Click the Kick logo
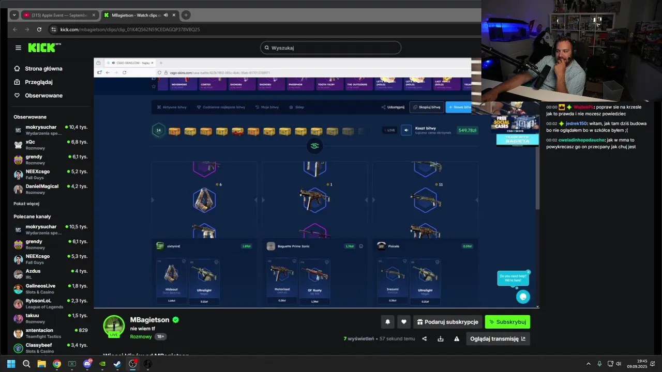 point(44,48)
